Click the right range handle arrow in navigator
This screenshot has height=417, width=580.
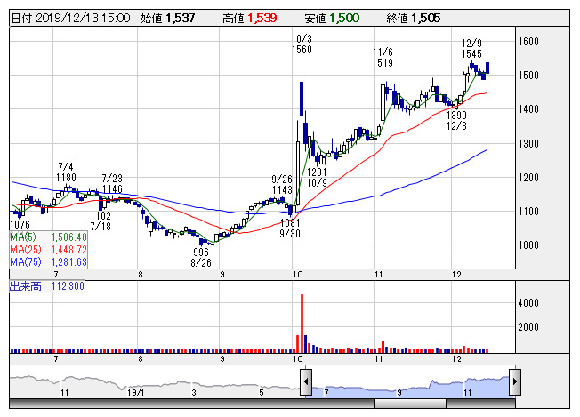tap(515, 381)
